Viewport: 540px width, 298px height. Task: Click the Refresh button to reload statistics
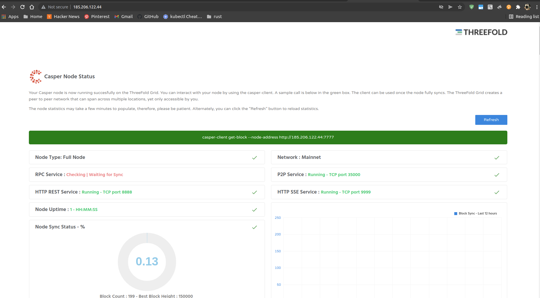[x=491, y=120]
